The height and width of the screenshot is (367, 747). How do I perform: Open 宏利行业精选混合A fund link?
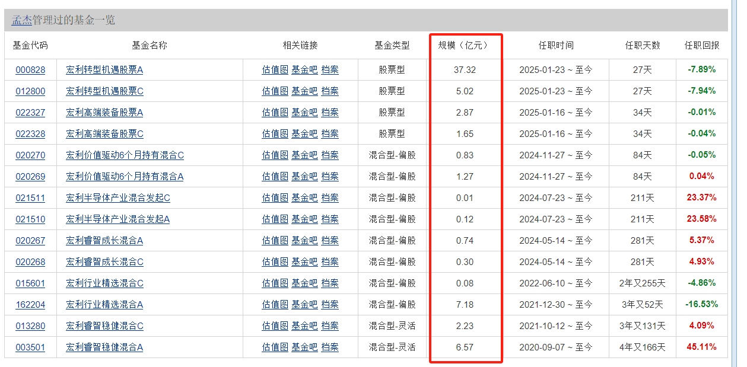[104, 305]
